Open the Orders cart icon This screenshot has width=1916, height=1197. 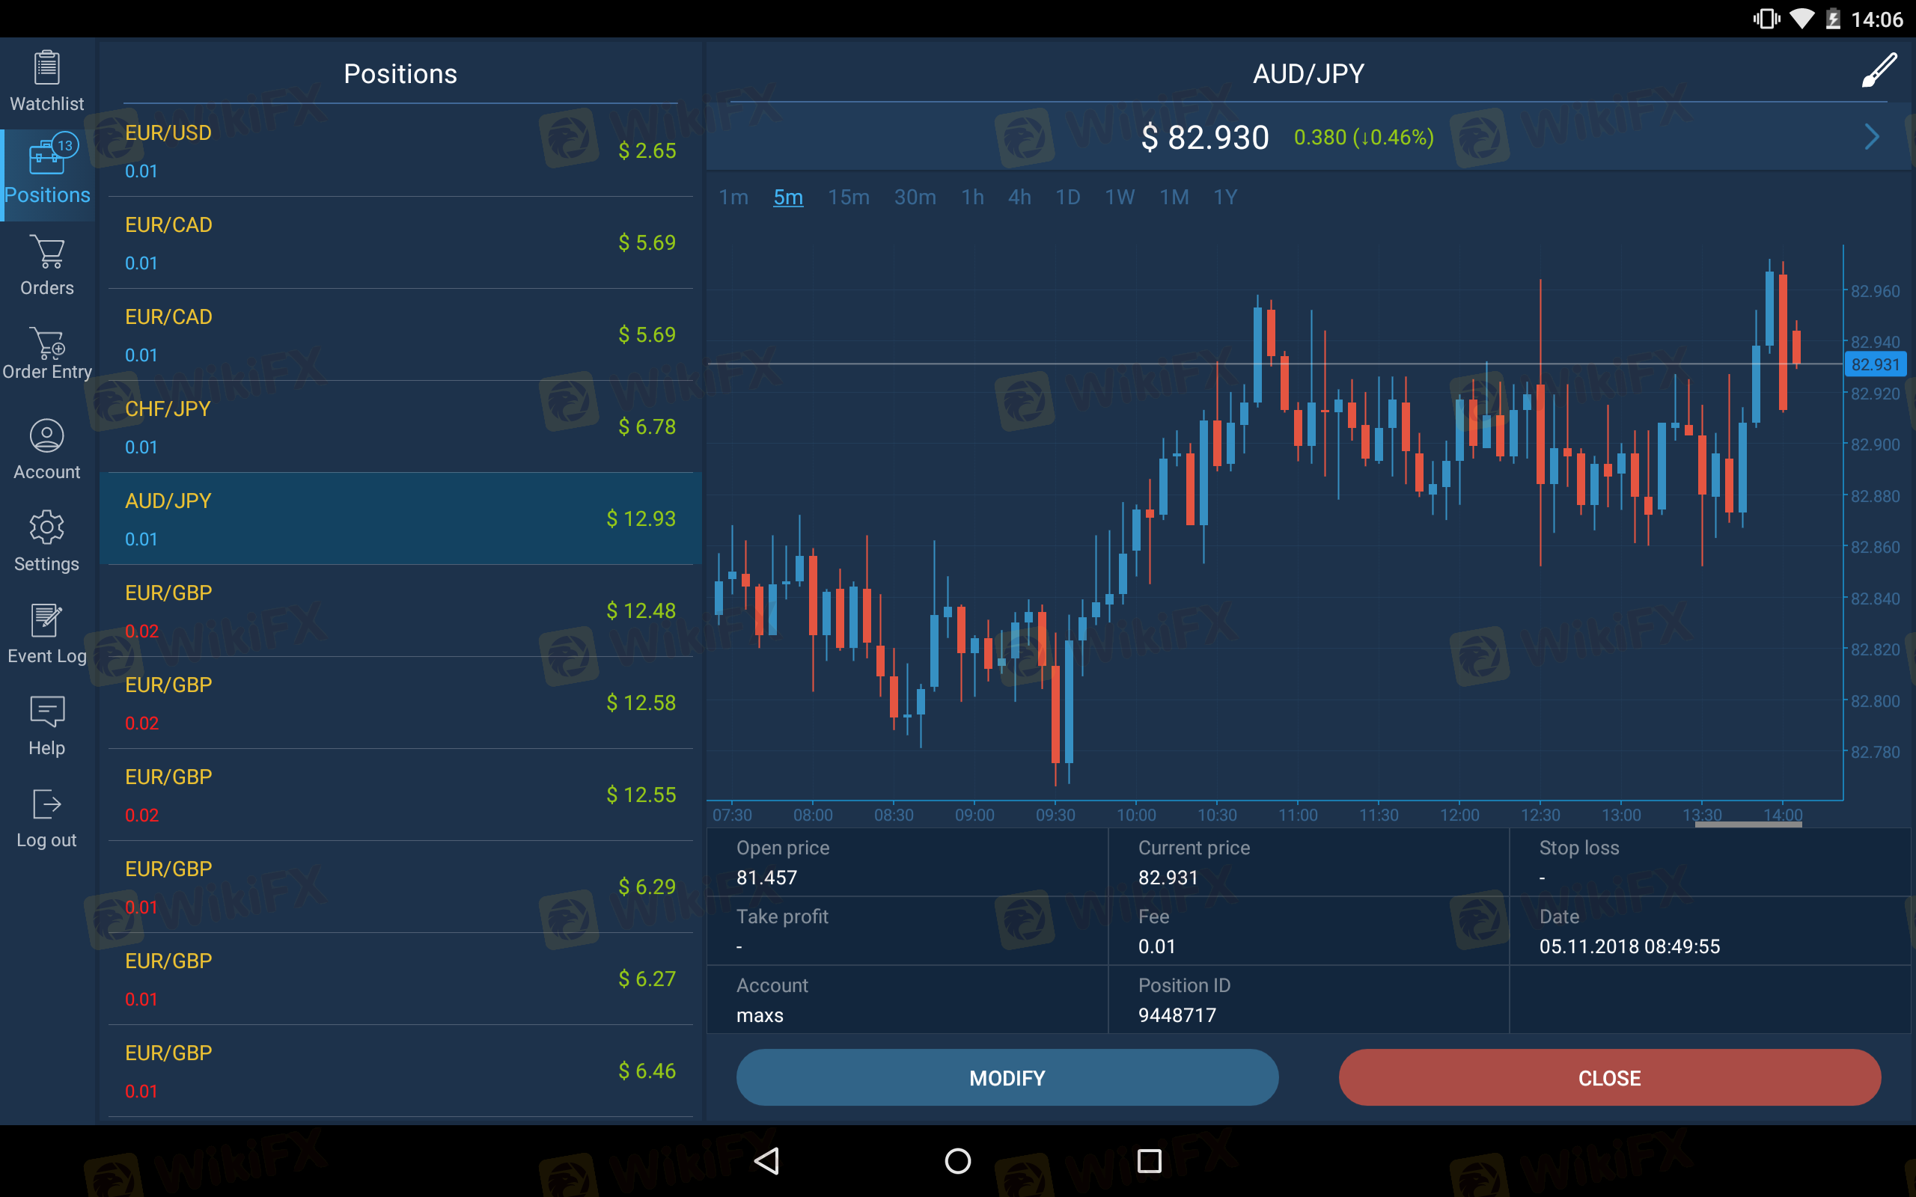click(x=46, y=253)
